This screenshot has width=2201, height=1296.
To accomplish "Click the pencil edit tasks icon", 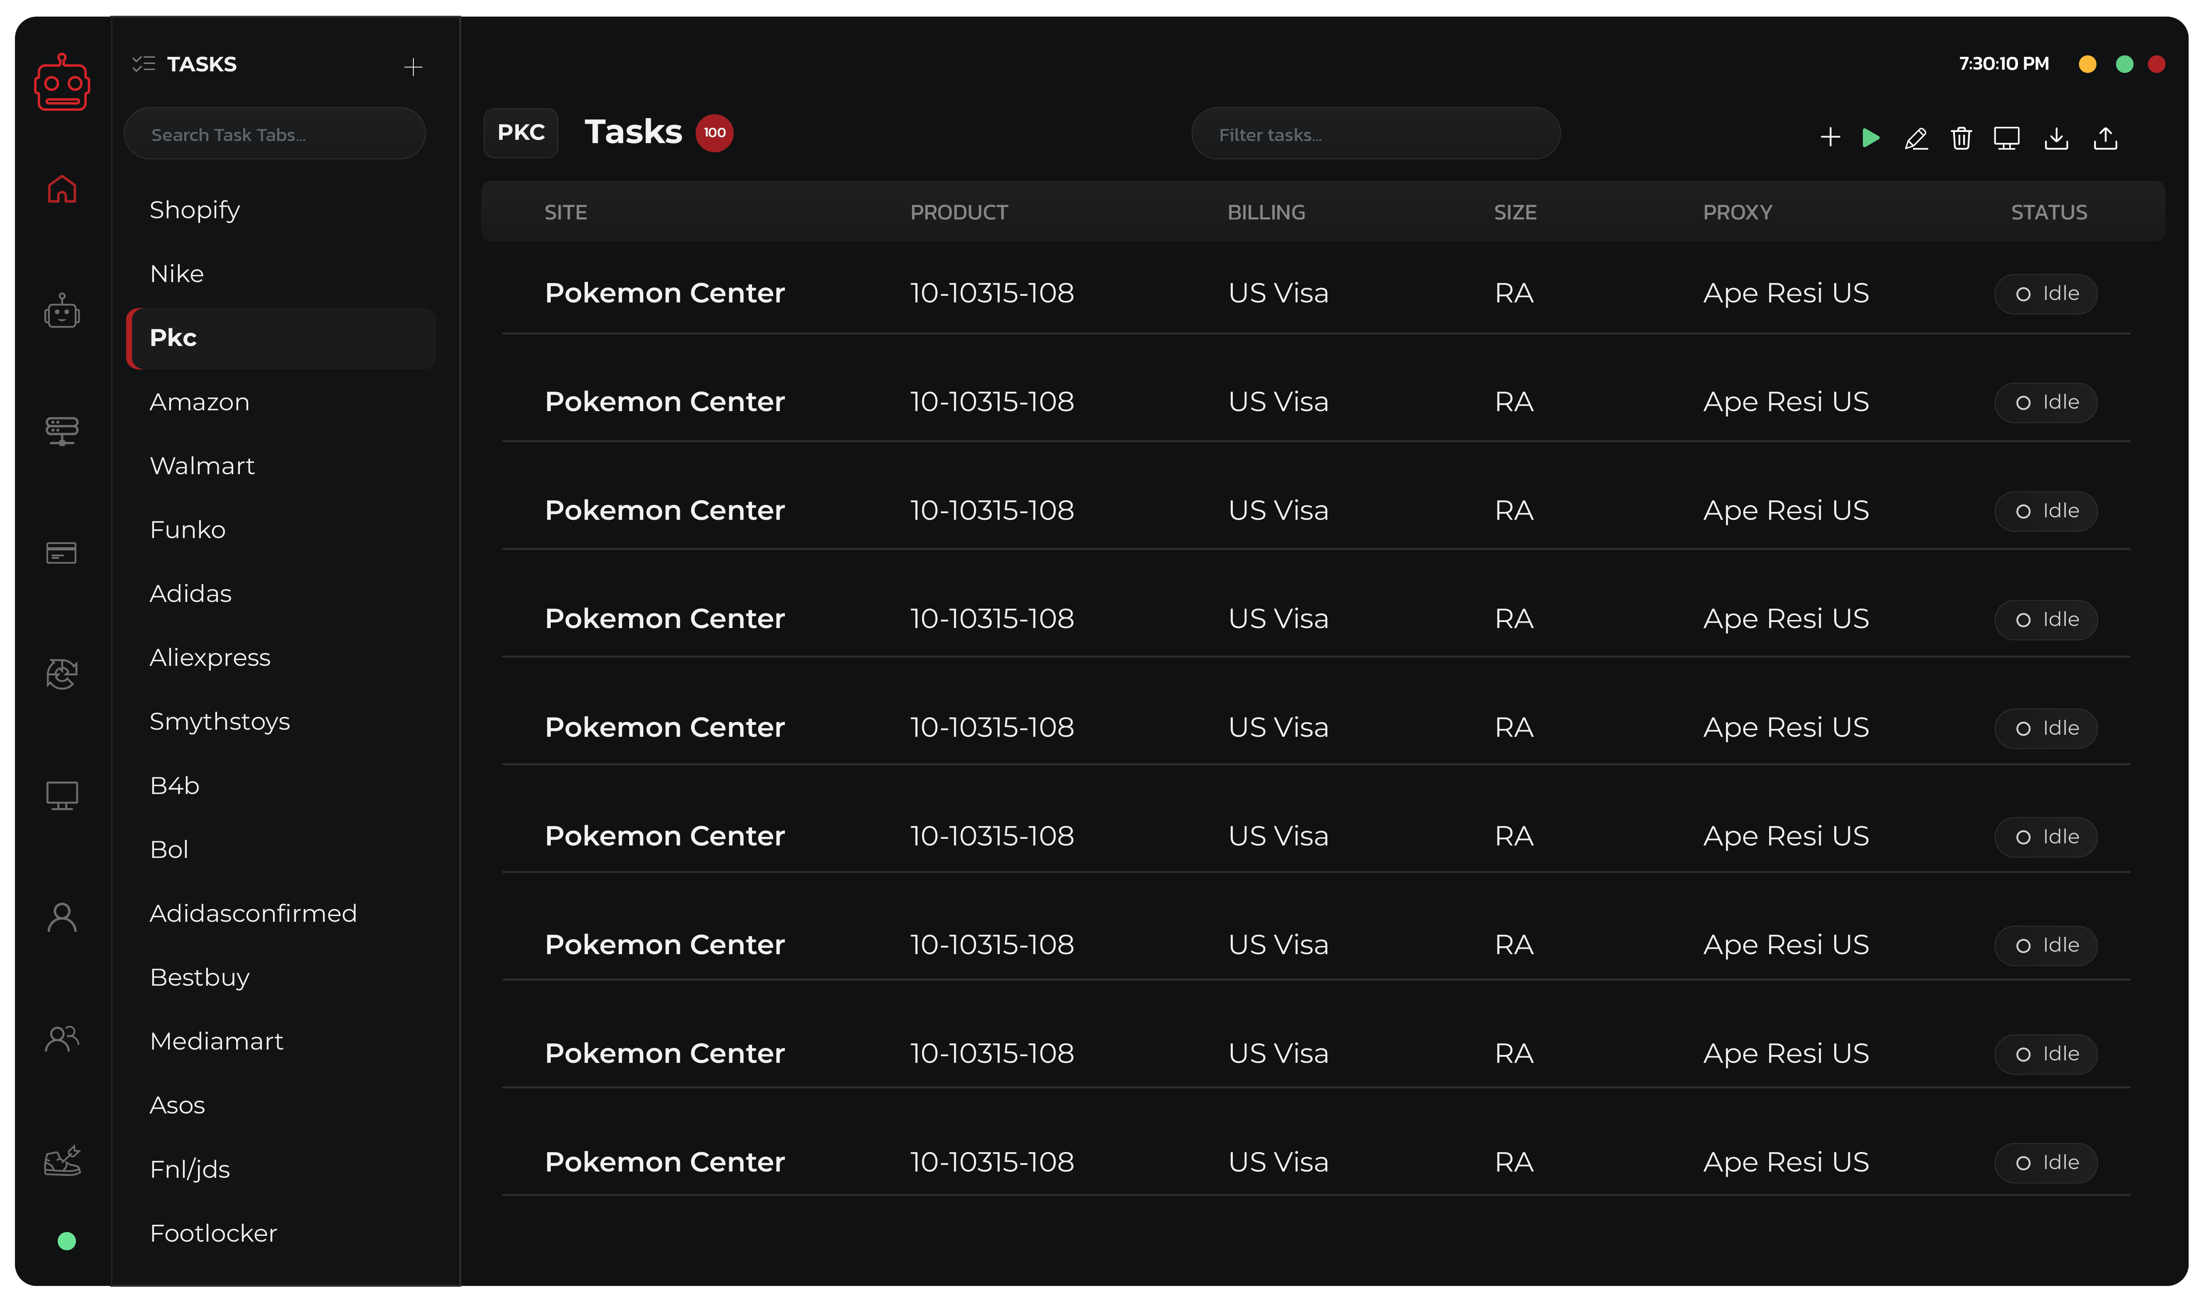I will [1915, 138].
